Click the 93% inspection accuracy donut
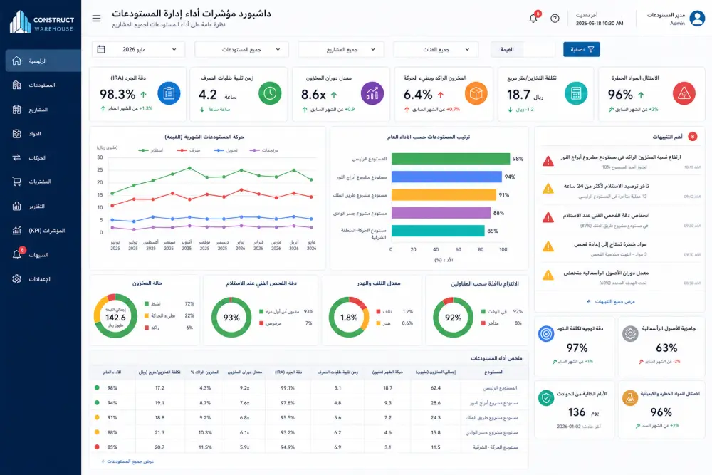712x475 pixels. click(231, 318)
